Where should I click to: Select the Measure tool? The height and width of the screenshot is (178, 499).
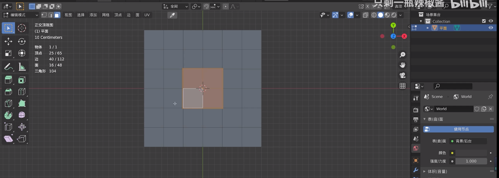[x=22, y=67]
